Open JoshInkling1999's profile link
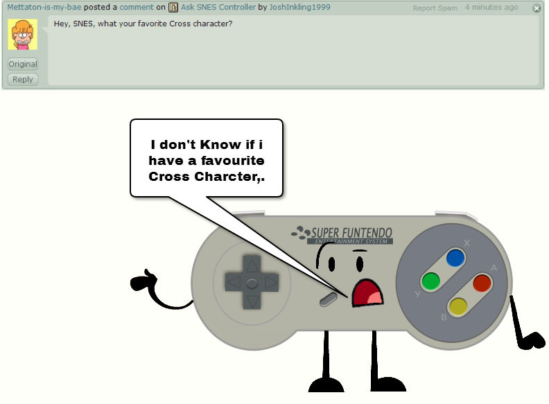This screenshot has height=404, width=549. pos(299,7)
